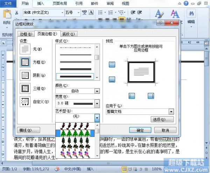Select the 方框 (Box) border setting
Viewport: 210px width, 173px height.
[25, 62]
